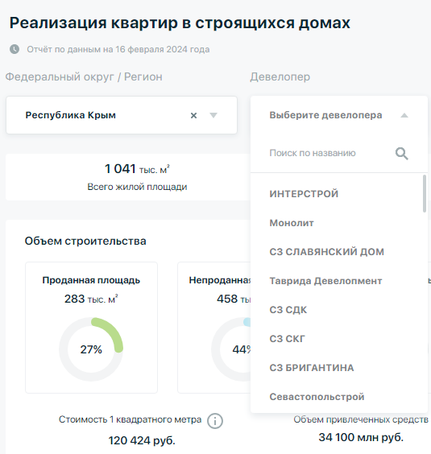This screenshot has width=431, height=454.
Task: Click the Объем строительства section heading
Action: (85, 241)
